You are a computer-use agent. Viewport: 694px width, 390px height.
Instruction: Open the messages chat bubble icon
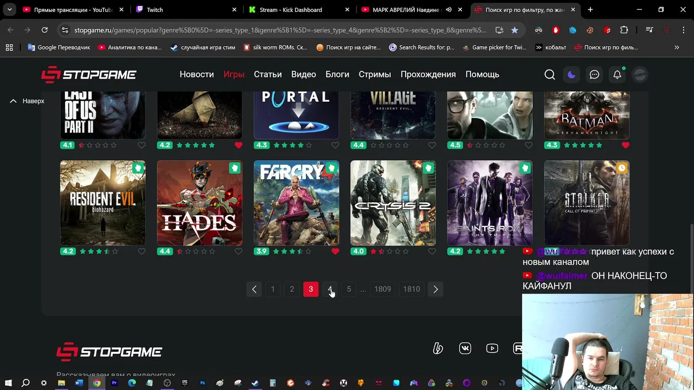(x=594, y=75)
